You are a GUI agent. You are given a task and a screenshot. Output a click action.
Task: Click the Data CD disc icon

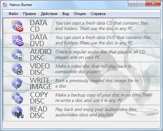(17, 26)
